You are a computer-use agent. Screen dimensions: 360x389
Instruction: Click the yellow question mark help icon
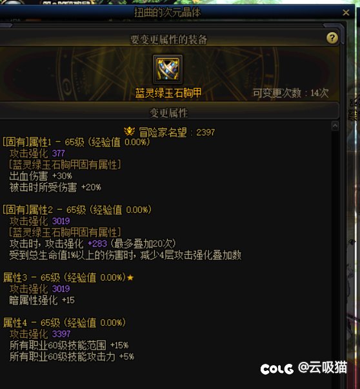[x=332, y=38]
